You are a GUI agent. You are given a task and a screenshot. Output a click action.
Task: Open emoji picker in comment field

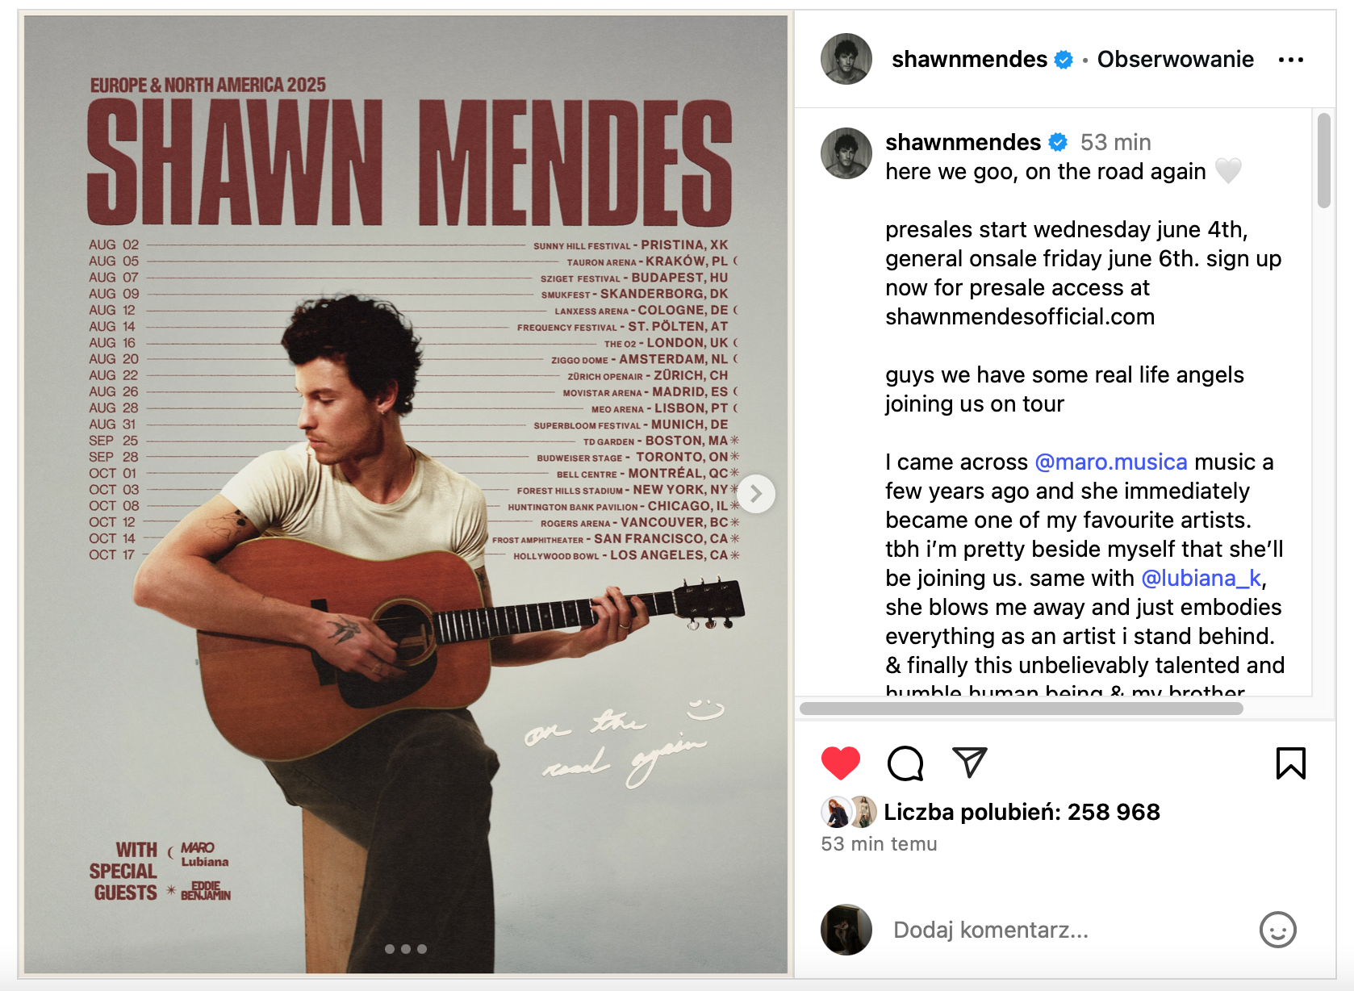click(x=1277, y=930)
